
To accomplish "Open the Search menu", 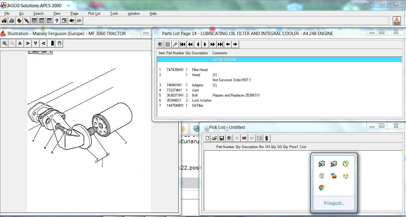I will tap(38, 13).
